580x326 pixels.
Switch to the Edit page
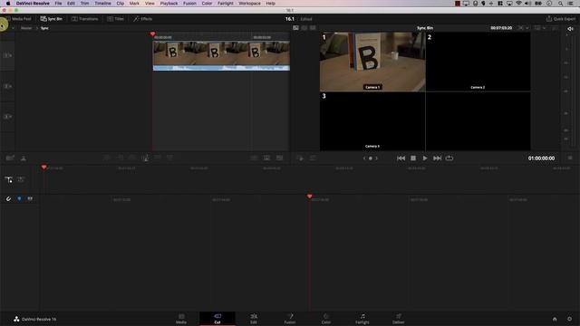[254, 319]
